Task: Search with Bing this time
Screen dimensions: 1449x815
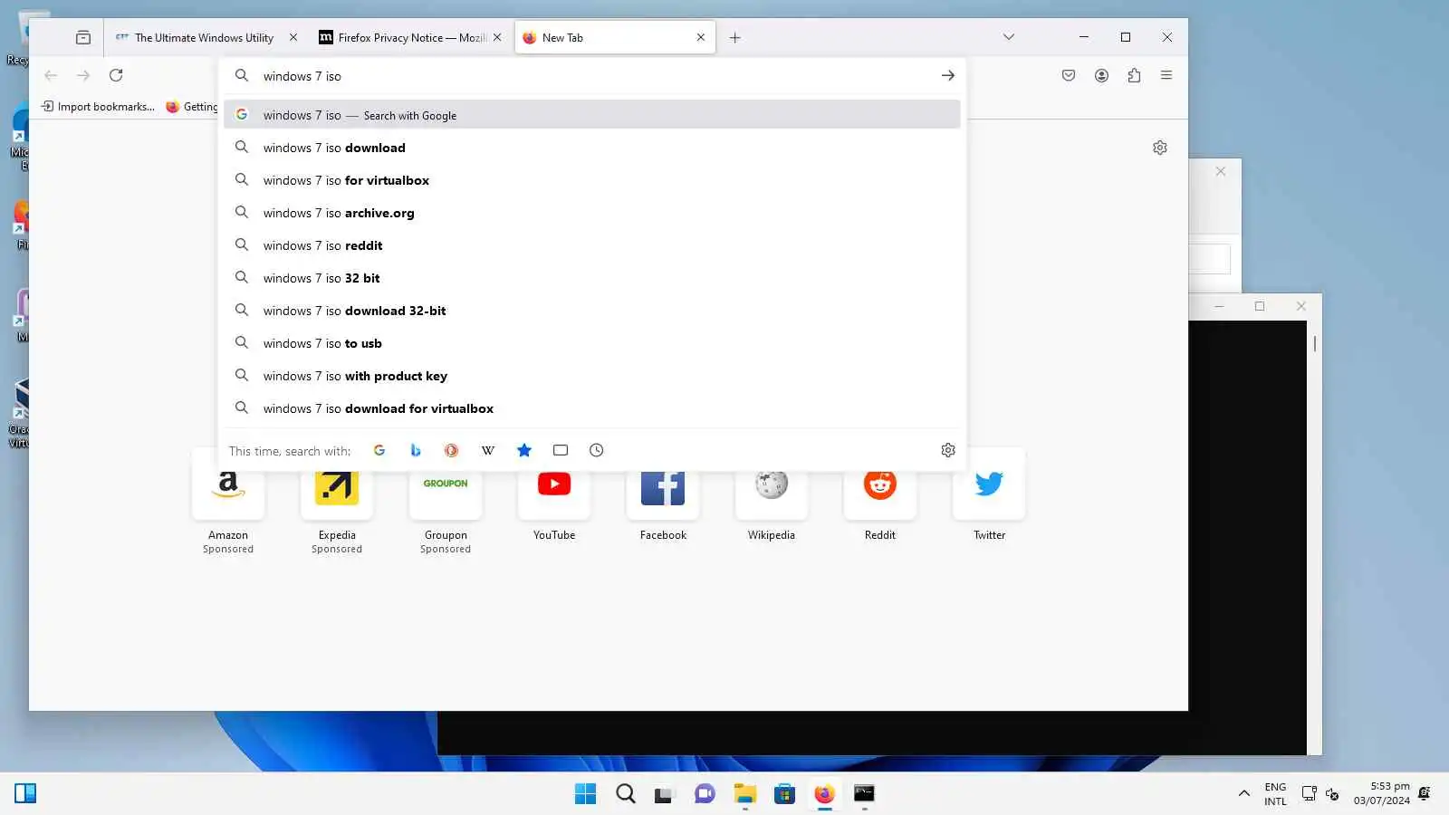Action: (x=416, y=450)
